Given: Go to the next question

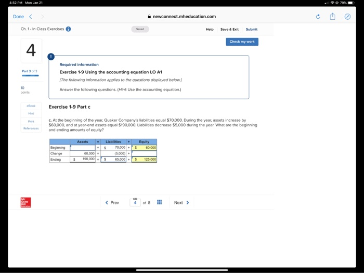Looking at the screenshot, I should pos(181,203).
